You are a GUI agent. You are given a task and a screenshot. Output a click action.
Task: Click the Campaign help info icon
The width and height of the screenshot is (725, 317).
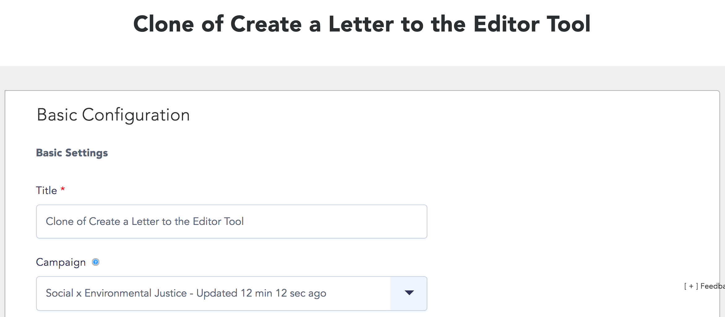(96, 262)
